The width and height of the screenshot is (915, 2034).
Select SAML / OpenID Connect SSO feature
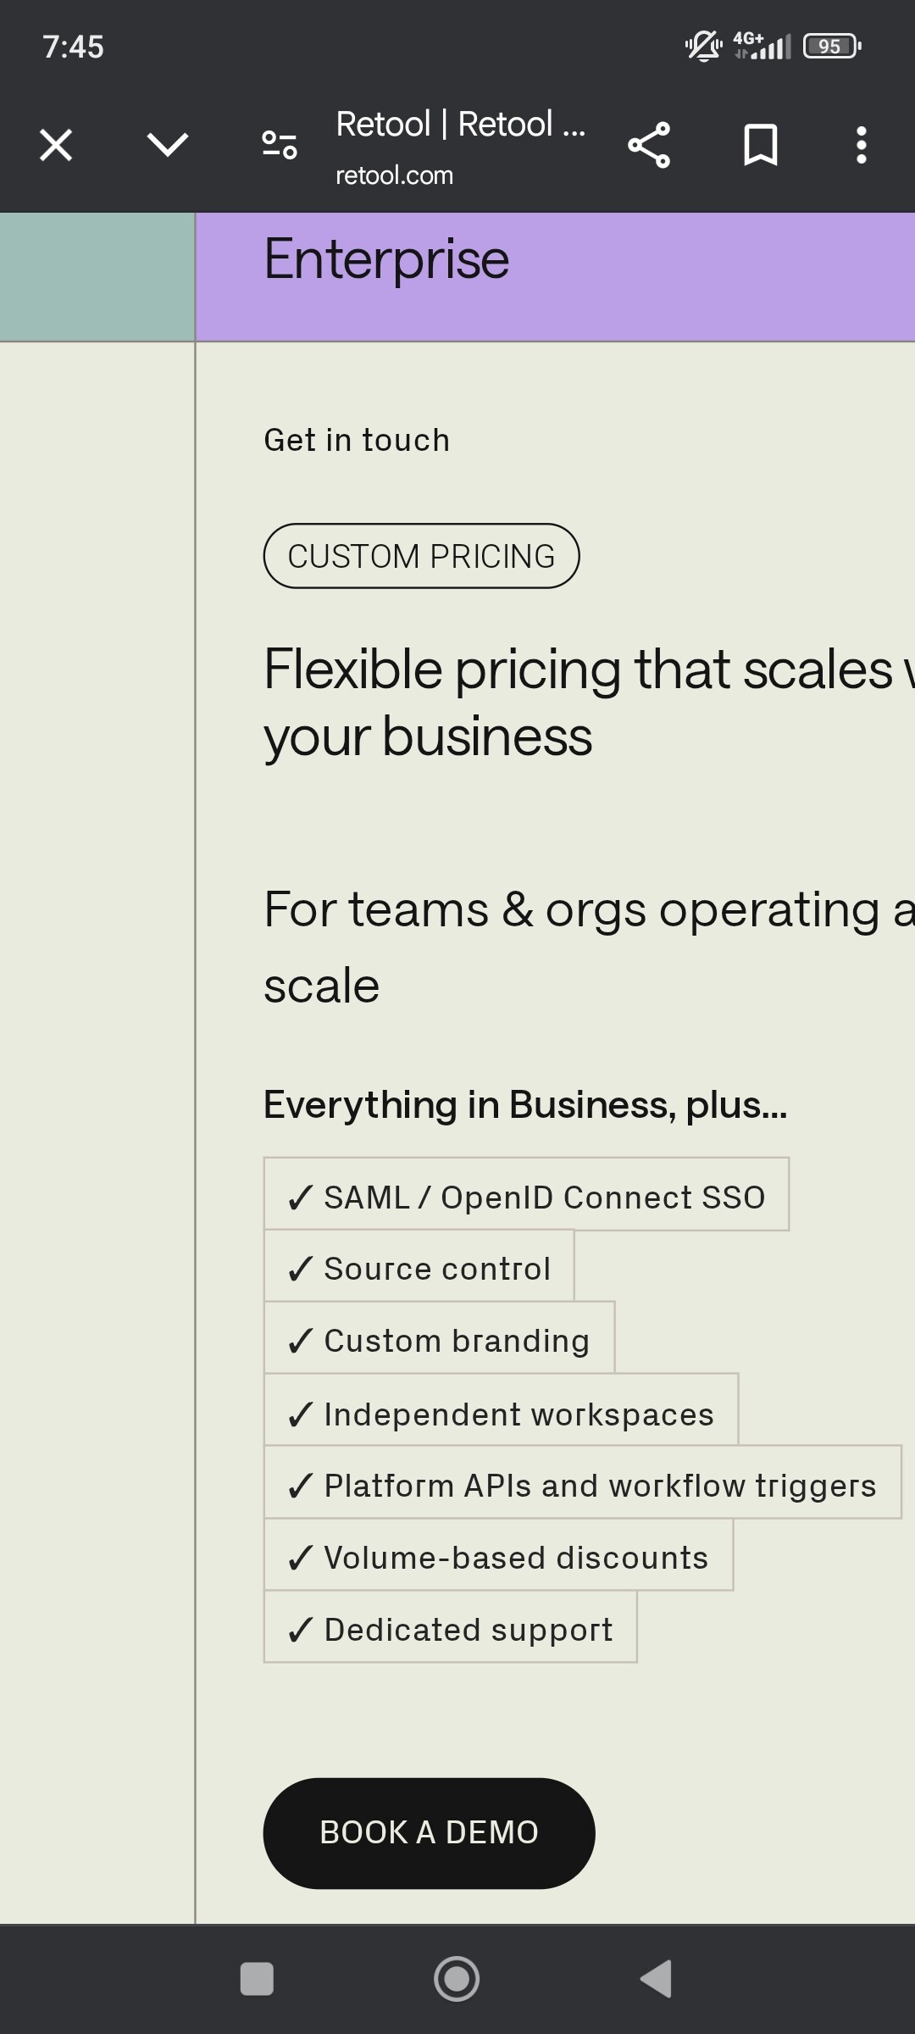coord(526,1194)
